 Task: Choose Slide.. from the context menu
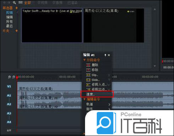[x=97, y=80]
